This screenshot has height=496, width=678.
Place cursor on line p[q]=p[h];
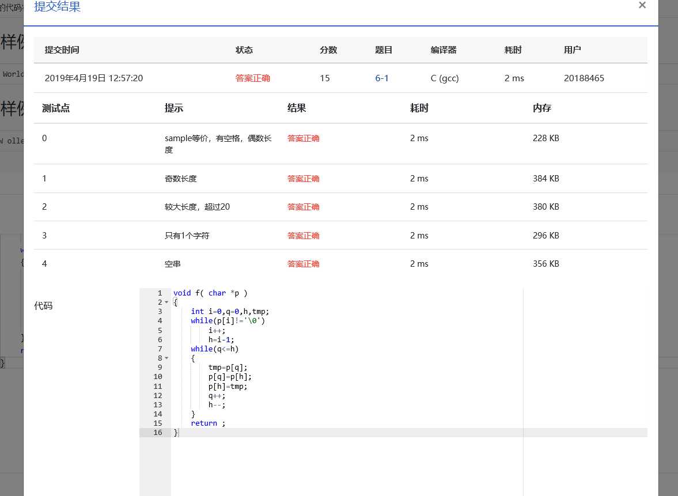point(230,377)
